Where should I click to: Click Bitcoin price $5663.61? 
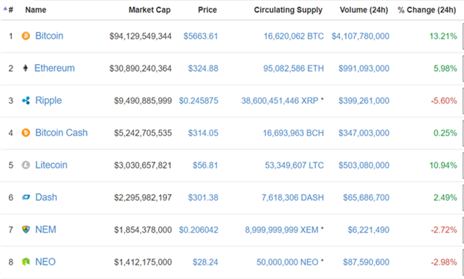[x=201, y=36]
